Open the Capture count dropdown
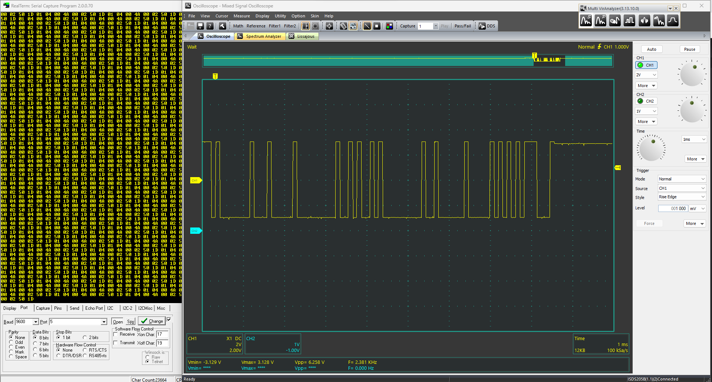This screenshot has height=382, width=712. coord(436,26)
